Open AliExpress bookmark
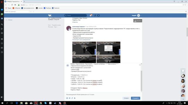The height and width of the screenshot is (105, 188). [16, 8]
